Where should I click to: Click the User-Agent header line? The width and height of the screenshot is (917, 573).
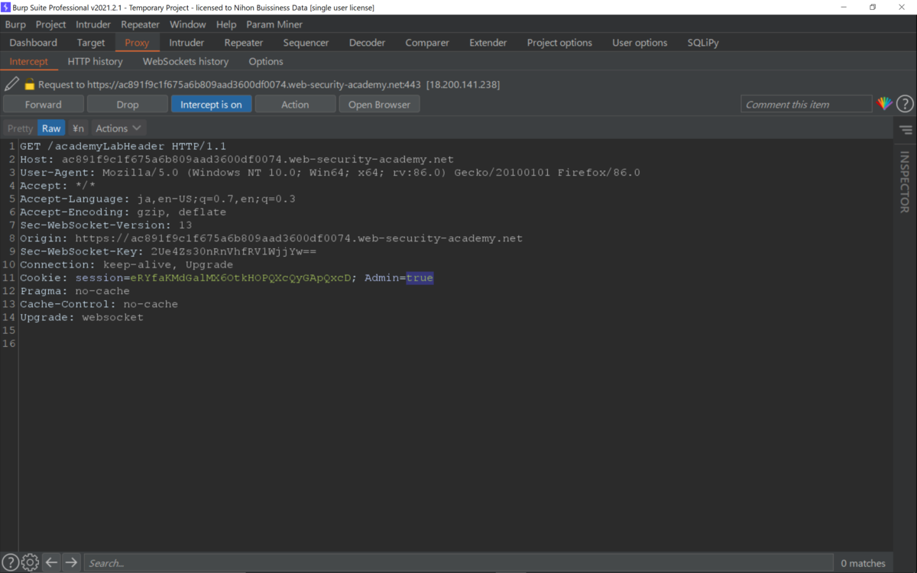(x=330, y=172)
